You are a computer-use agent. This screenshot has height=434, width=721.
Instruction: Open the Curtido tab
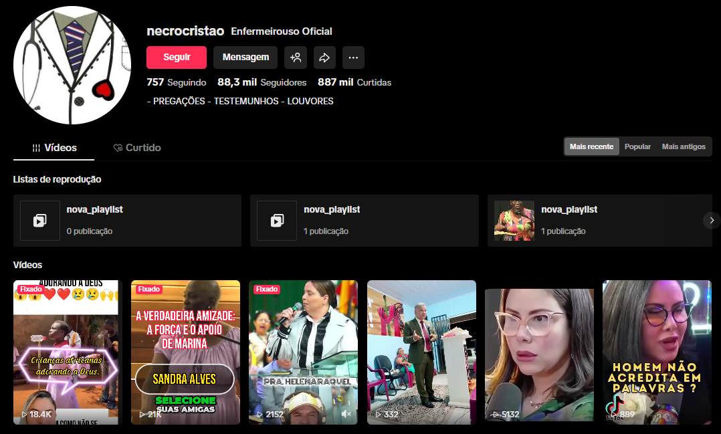point(137,147)
